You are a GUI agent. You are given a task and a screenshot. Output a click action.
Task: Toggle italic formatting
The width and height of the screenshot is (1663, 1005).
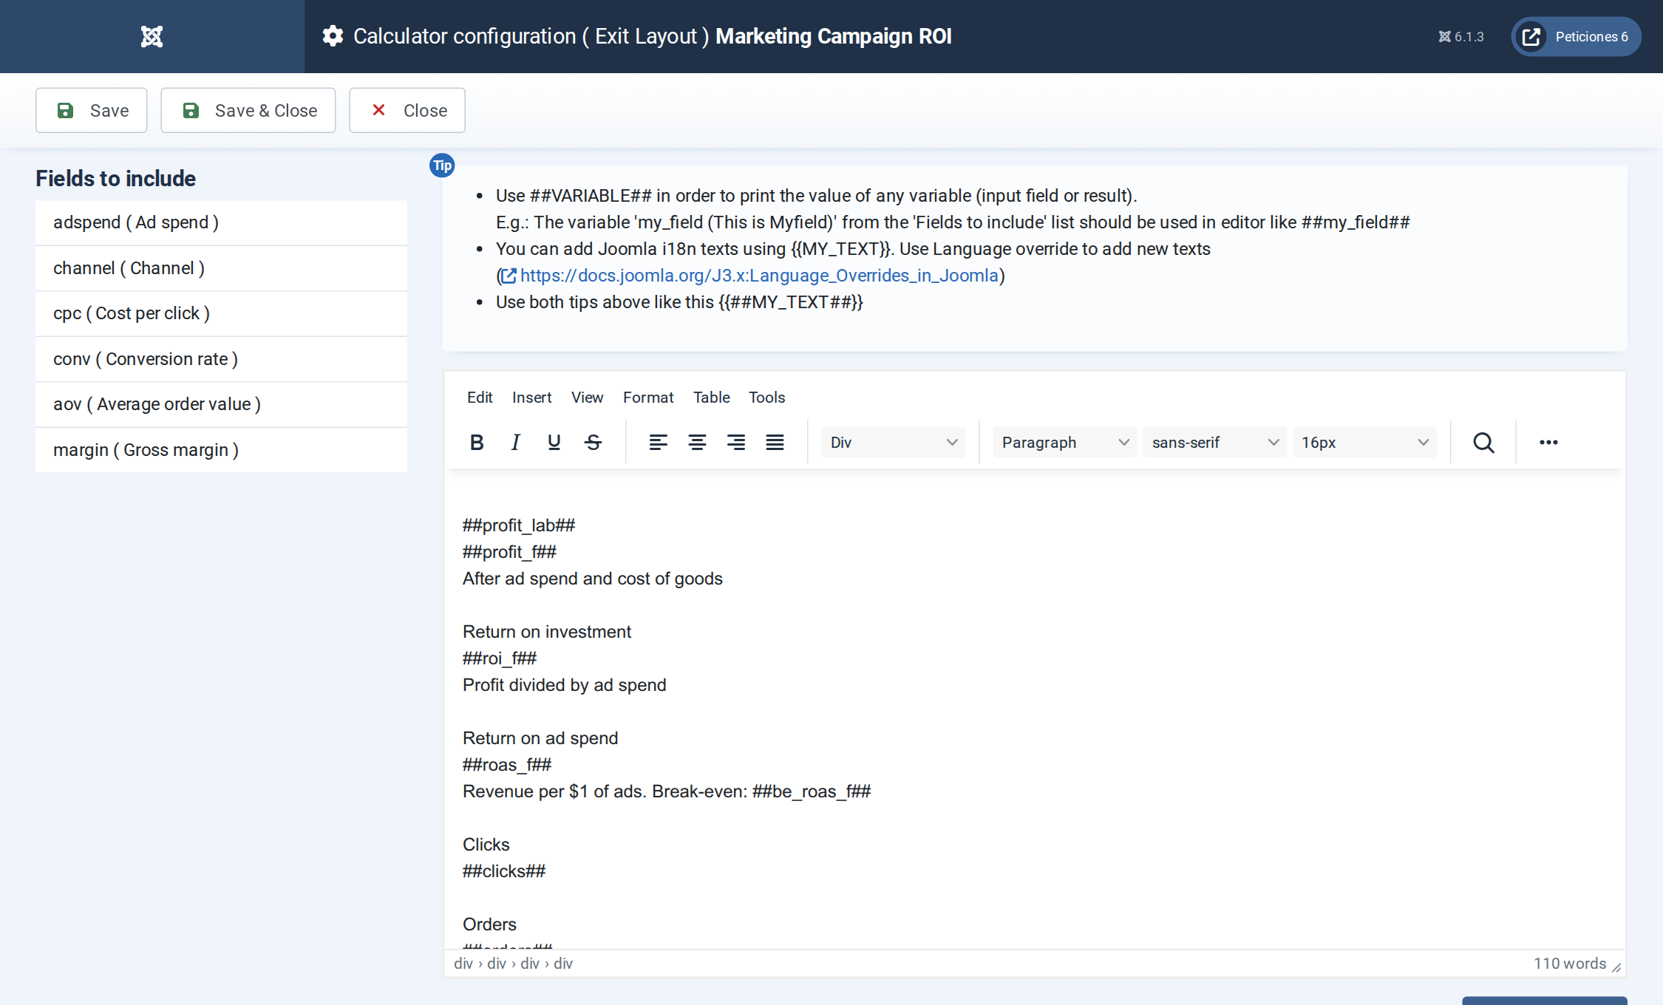point(515,443)
